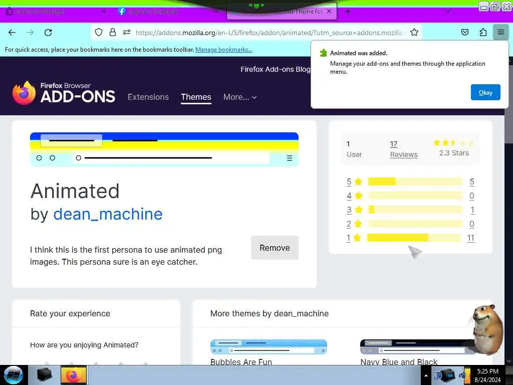Screen dimensions: 513x385
Task: Open site permissions icon in address bar
Action: tap(127, 32)
